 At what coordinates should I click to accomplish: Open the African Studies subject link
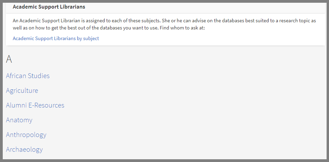pos(28,76)
